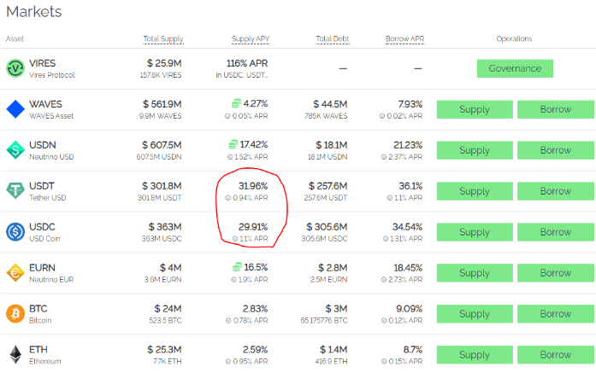Screen dimensions: 596x372
Task: Click the USDN total supply $ 607.5M
Action: pos(162,145)
